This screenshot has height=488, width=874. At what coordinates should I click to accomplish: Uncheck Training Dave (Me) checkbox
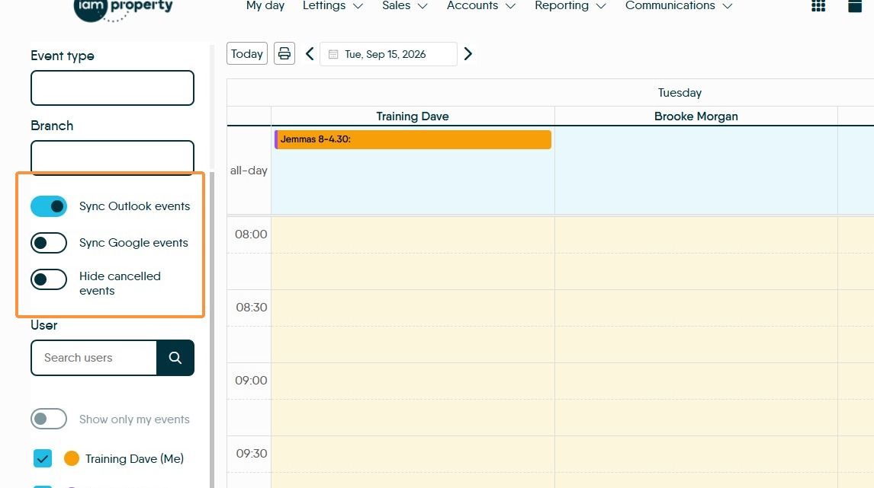43,458
